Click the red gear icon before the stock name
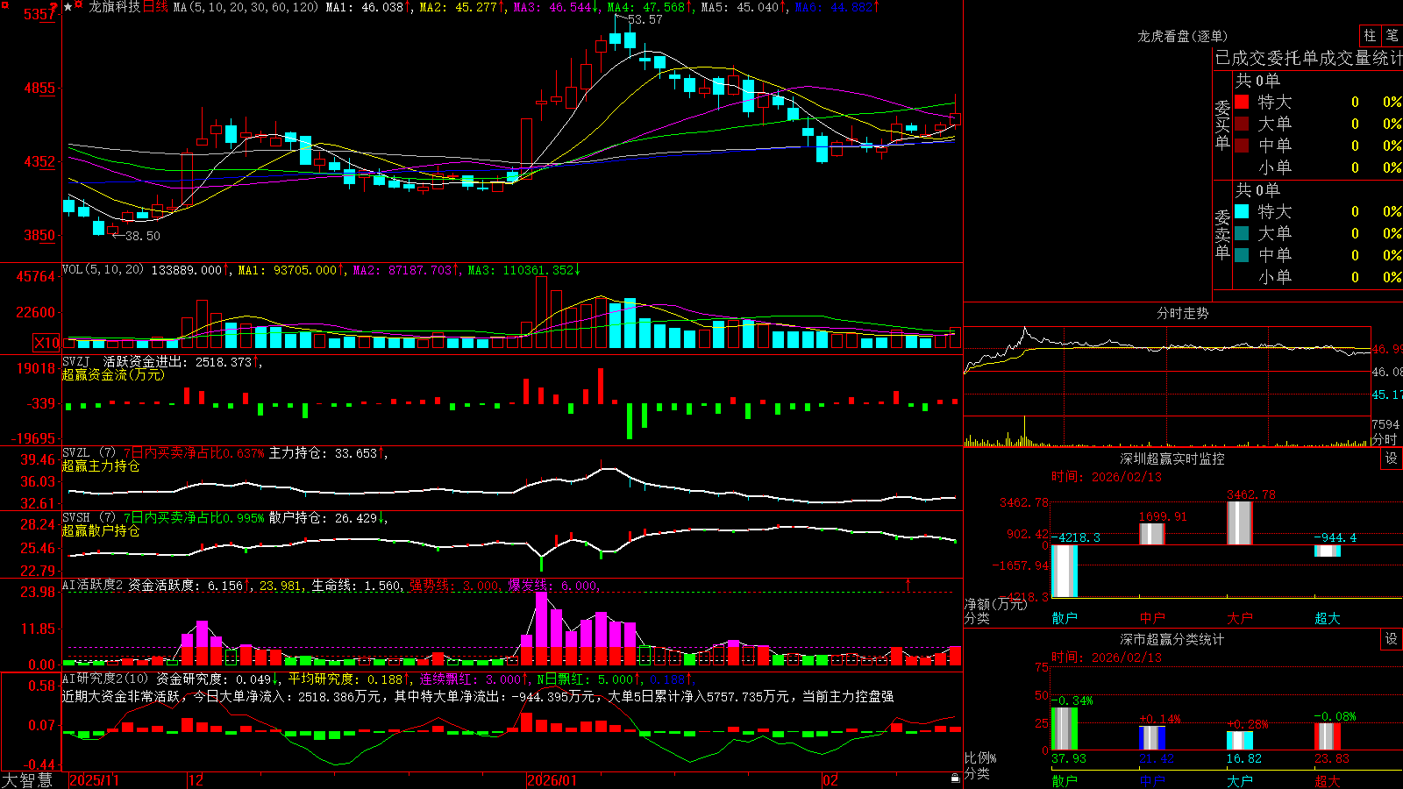Screen dimensions: 1403x789 coord(80,6)
